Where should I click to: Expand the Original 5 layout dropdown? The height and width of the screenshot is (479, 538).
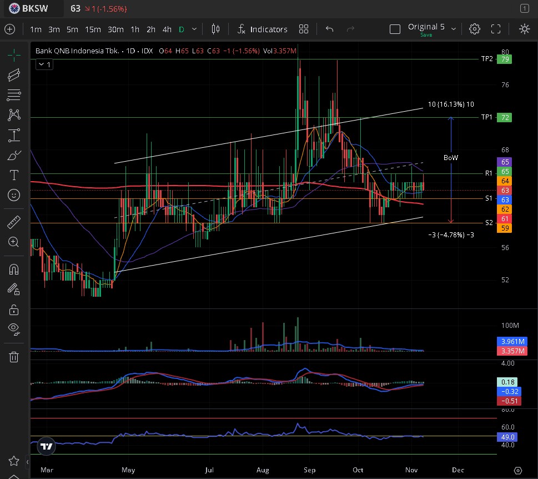coord(454,29)
